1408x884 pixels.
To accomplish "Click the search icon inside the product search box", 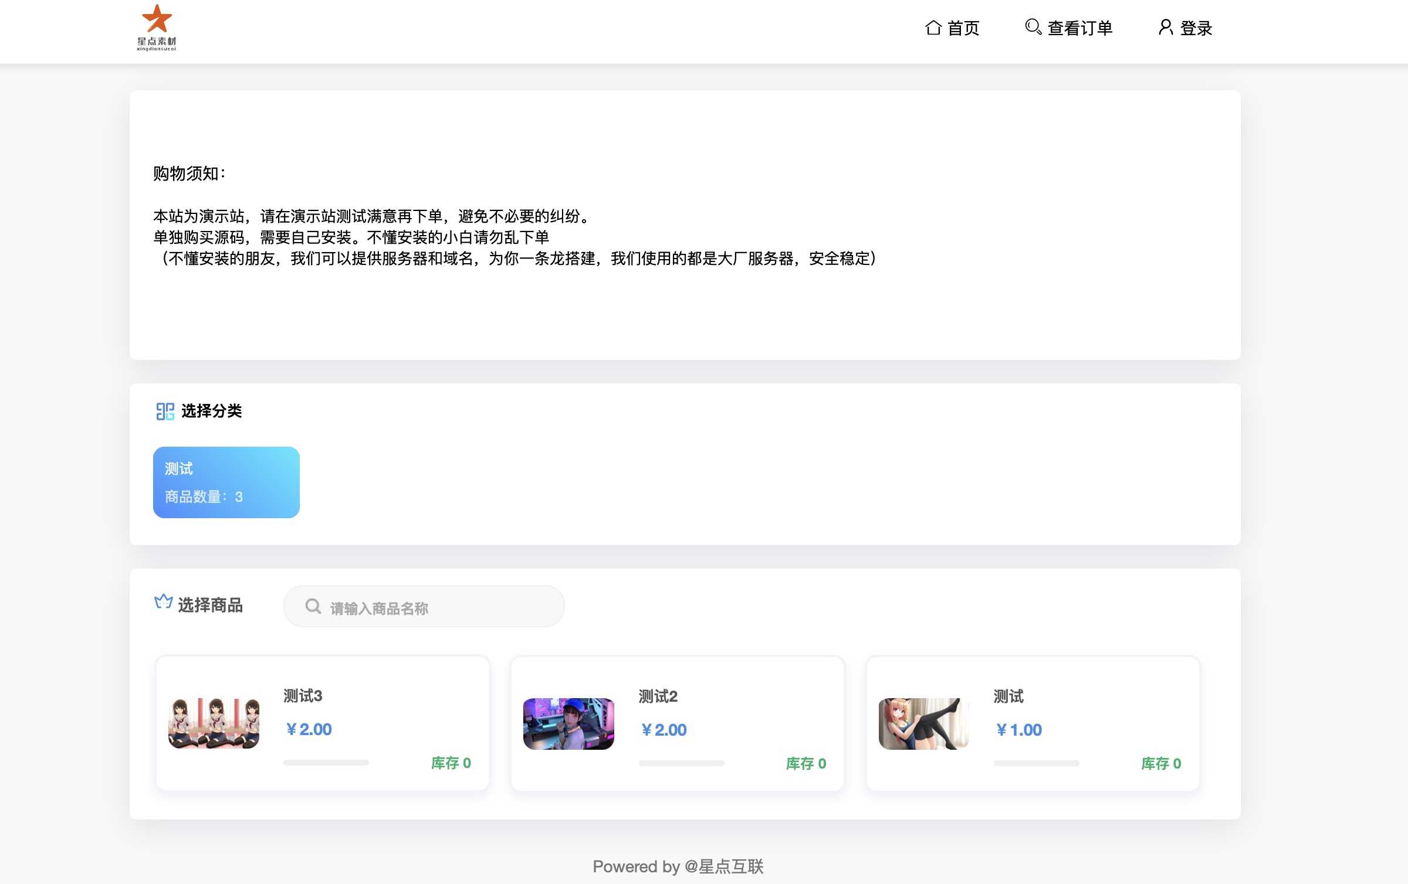I will [313, 606].
